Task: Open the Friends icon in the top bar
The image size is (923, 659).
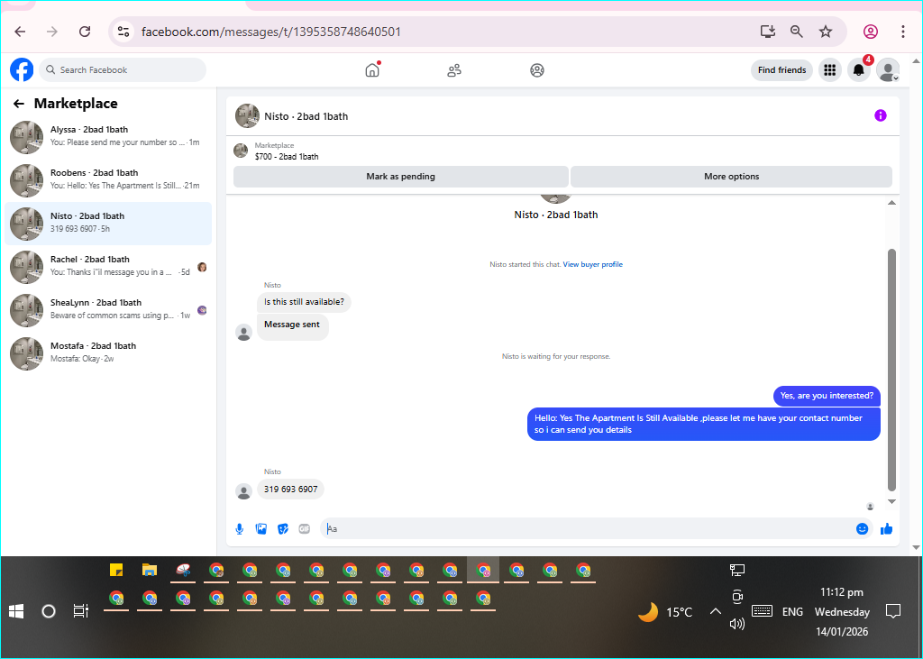Action: [x=454, y=70]
